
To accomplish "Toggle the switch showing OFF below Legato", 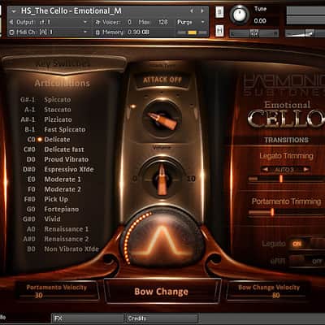I will 306,262.
